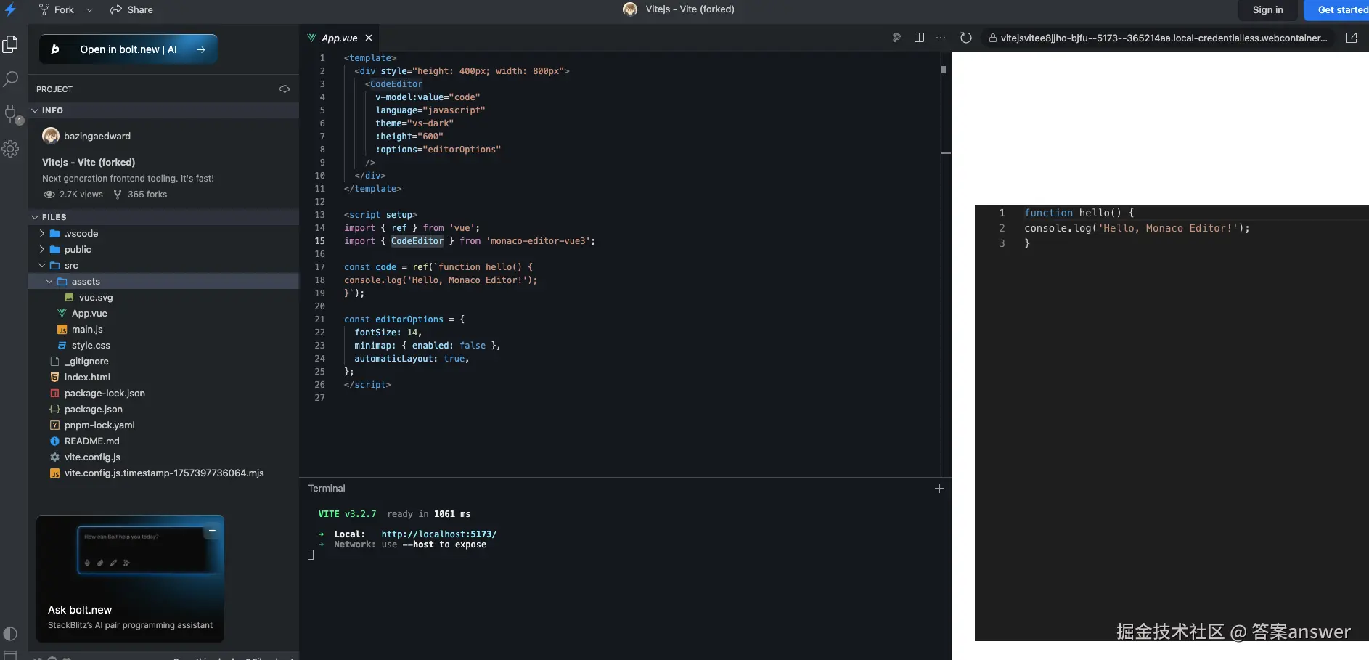Toggle the bottom panel layout icon

[11, 655]
